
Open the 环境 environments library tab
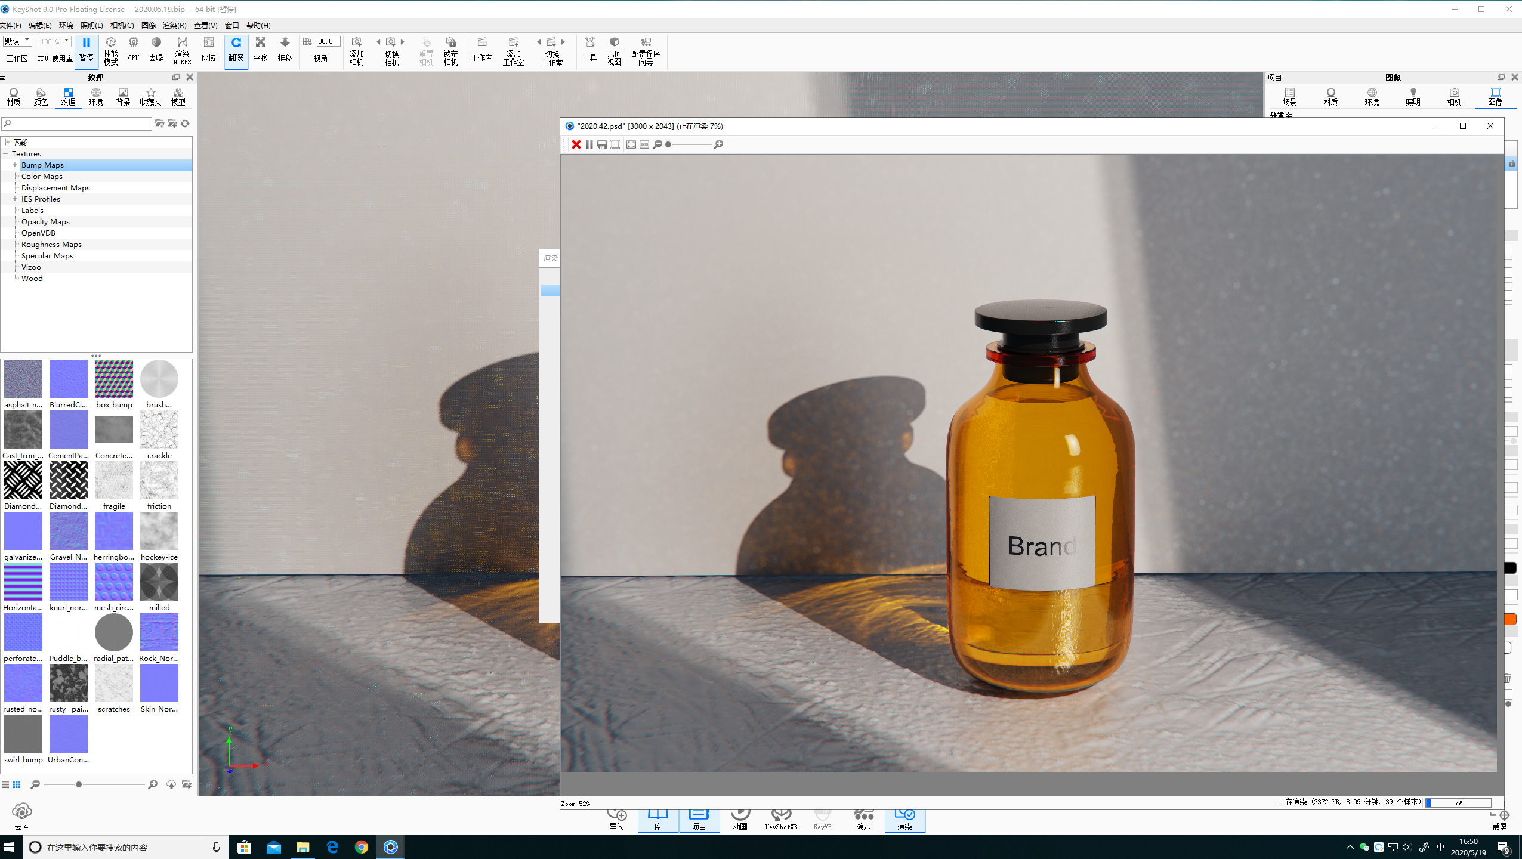pos(95,95)
